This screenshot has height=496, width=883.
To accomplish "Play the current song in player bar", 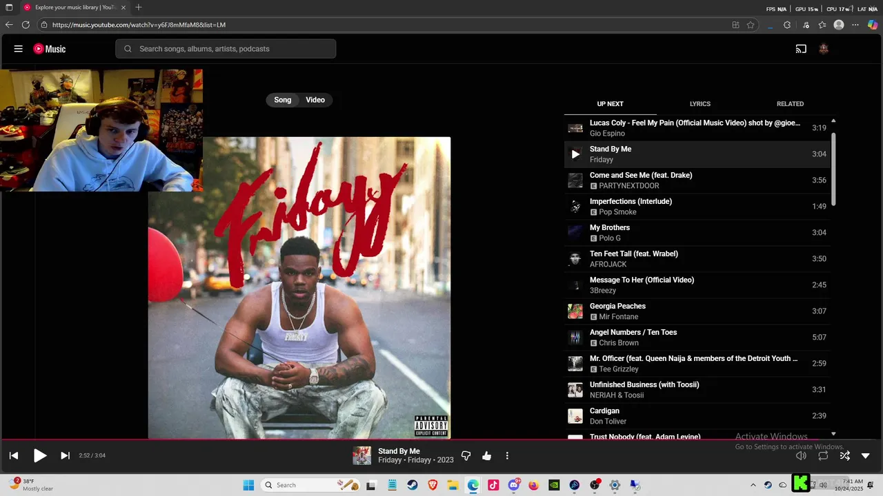I will 40,455.
